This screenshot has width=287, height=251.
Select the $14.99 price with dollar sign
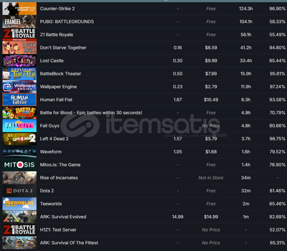click(x=211, y=217)
